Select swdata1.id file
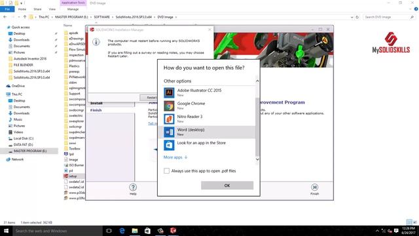This screenshot has height=236, width=419. 76,182
